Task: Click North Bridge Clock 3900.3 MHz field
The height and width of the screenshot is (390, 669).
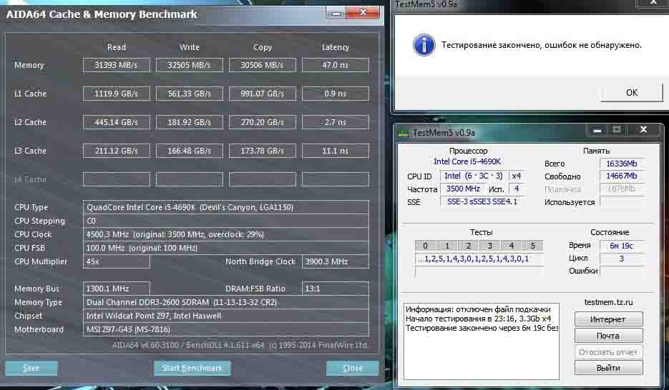Action: [336, 261]
